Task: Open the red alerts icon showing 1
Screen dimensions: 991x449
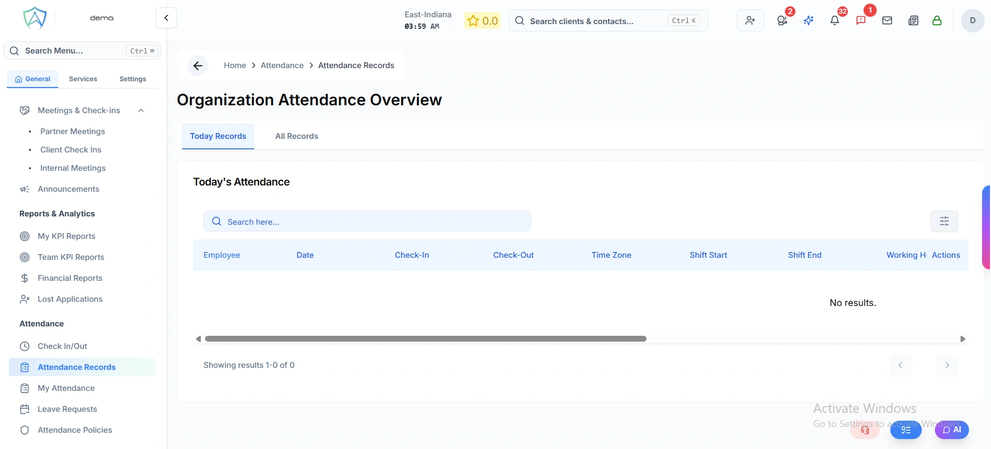Action: coord(860,20)
